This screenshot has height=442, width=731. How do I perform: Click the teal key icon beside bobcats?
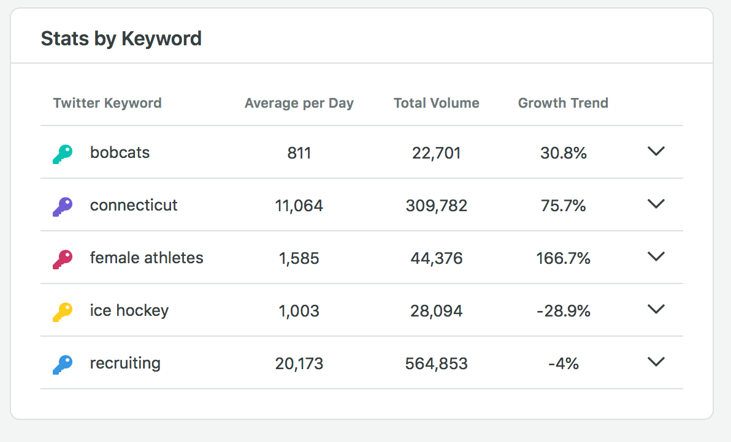coord(63,153)
